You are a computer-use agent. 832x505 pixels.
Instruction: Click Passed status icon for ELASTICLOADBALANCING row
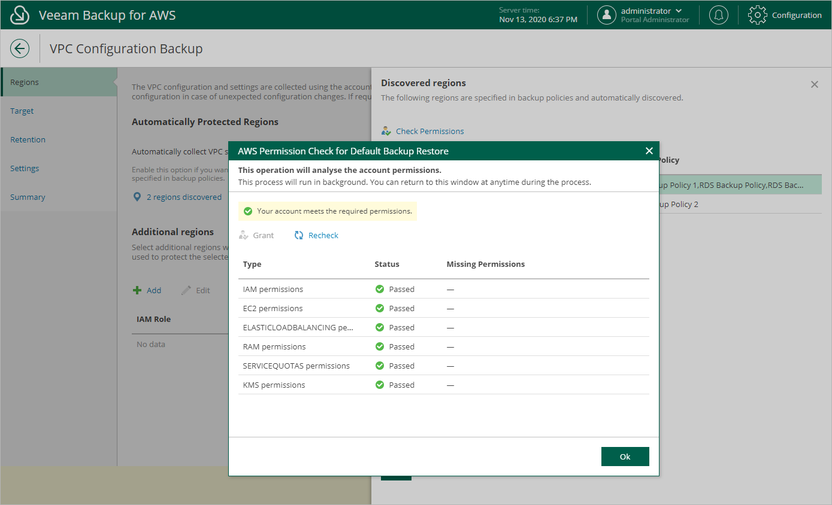pyautogui.click(x=379, y=327)
